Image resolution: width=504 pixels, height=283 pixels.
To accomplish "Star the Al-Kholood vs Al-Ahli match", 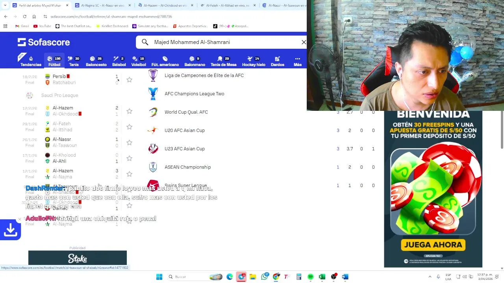I will tap(129, 158).
